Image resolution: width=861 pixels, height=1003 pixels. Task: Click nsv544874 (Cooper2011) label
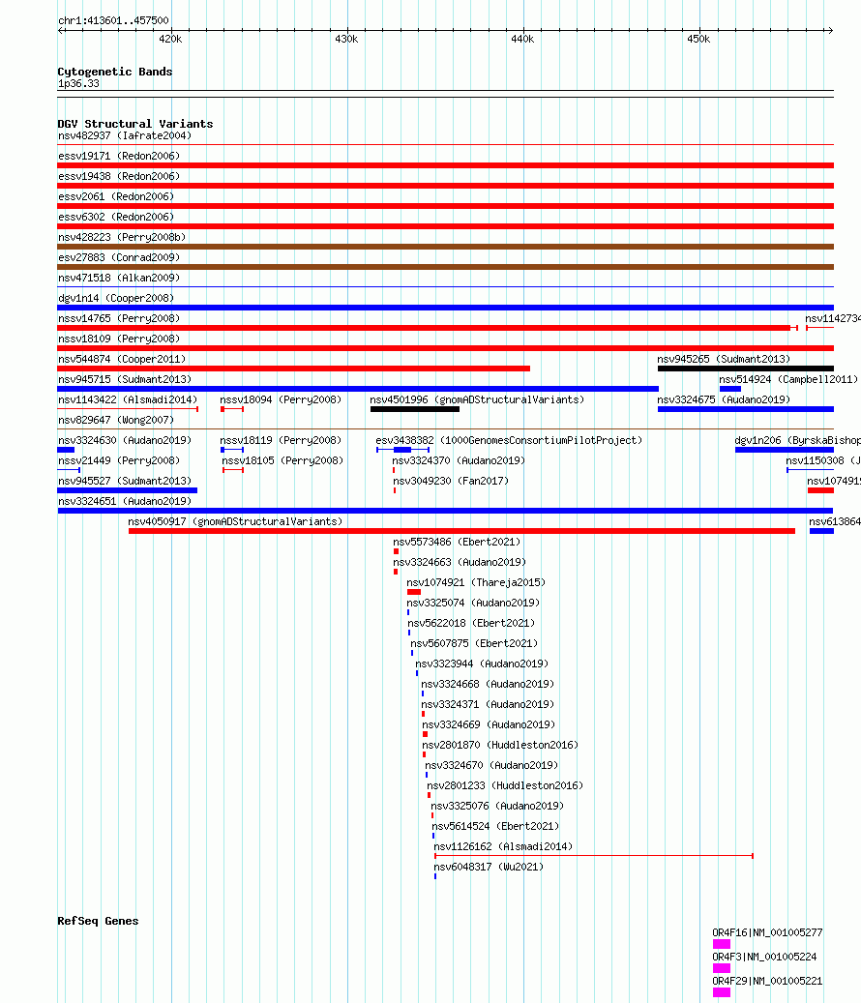[x=122, y=360]
